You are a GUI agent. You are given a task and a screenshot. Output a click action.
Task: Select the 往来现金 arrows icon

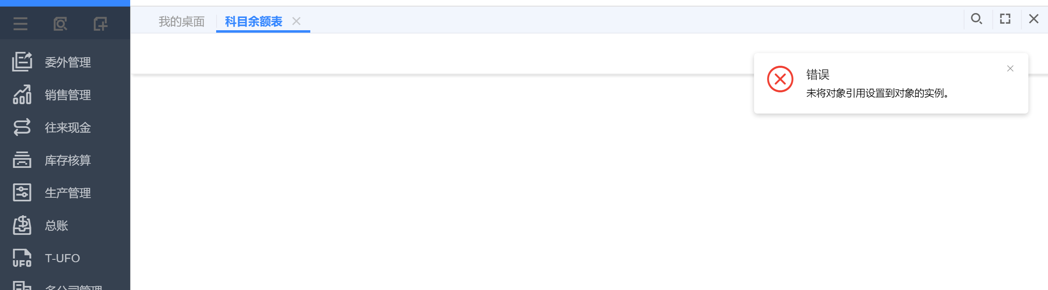(22, 127)
